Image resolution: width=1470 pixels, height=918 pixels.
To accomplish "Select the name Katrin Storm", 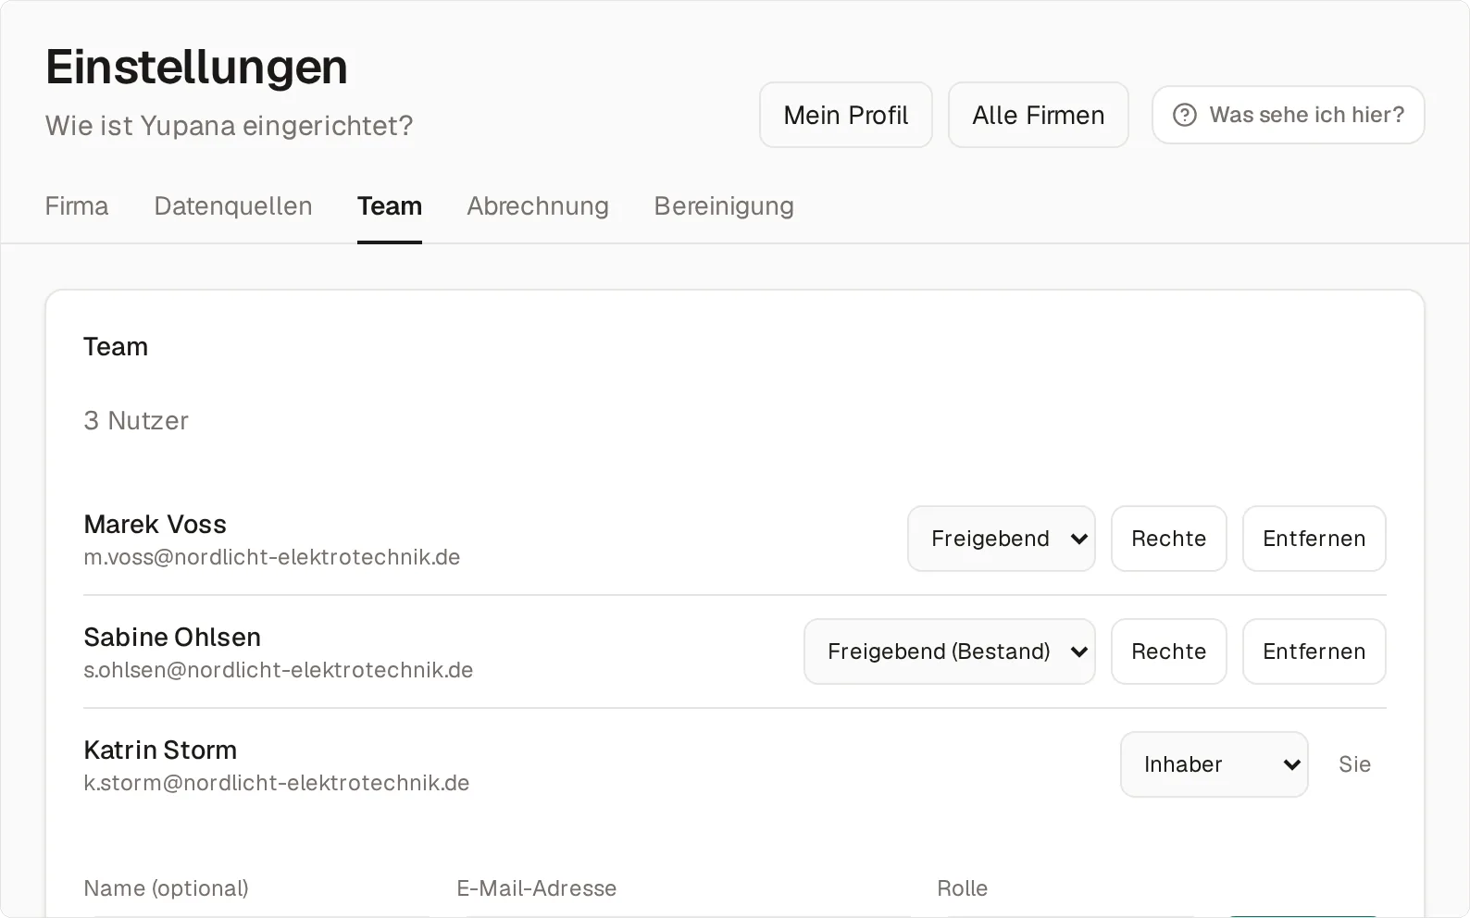I will pyautogui.click(x=160, y=750).
